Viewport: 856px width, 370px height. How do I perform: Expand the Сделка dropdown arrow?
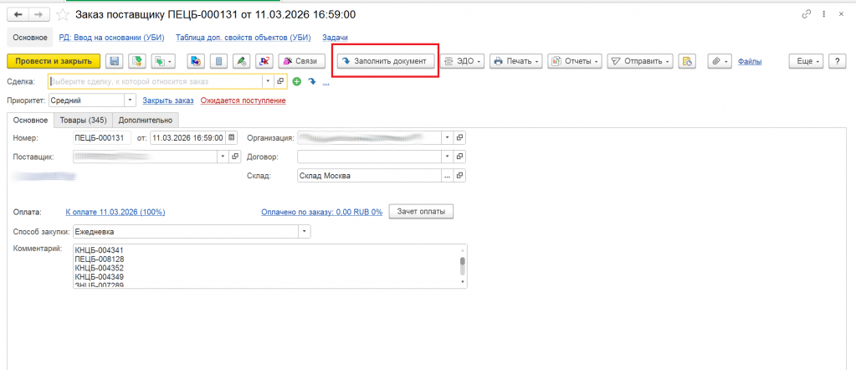(268, 81)
